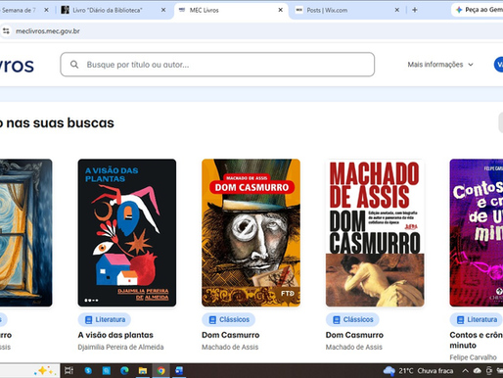503x378 pixels.
Task: Click the sparkle icon in taskbar search
Action: (45, 370)
